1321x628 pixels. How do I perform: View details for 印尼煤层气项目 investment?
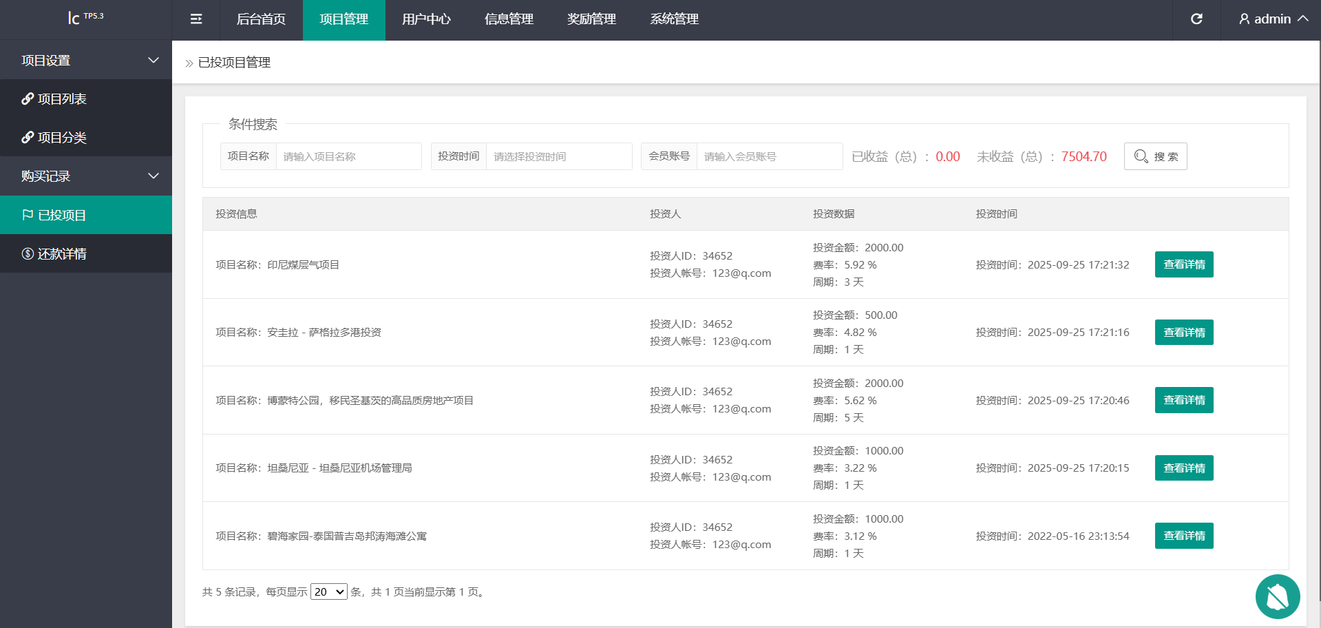click(x=1183, y=264)
